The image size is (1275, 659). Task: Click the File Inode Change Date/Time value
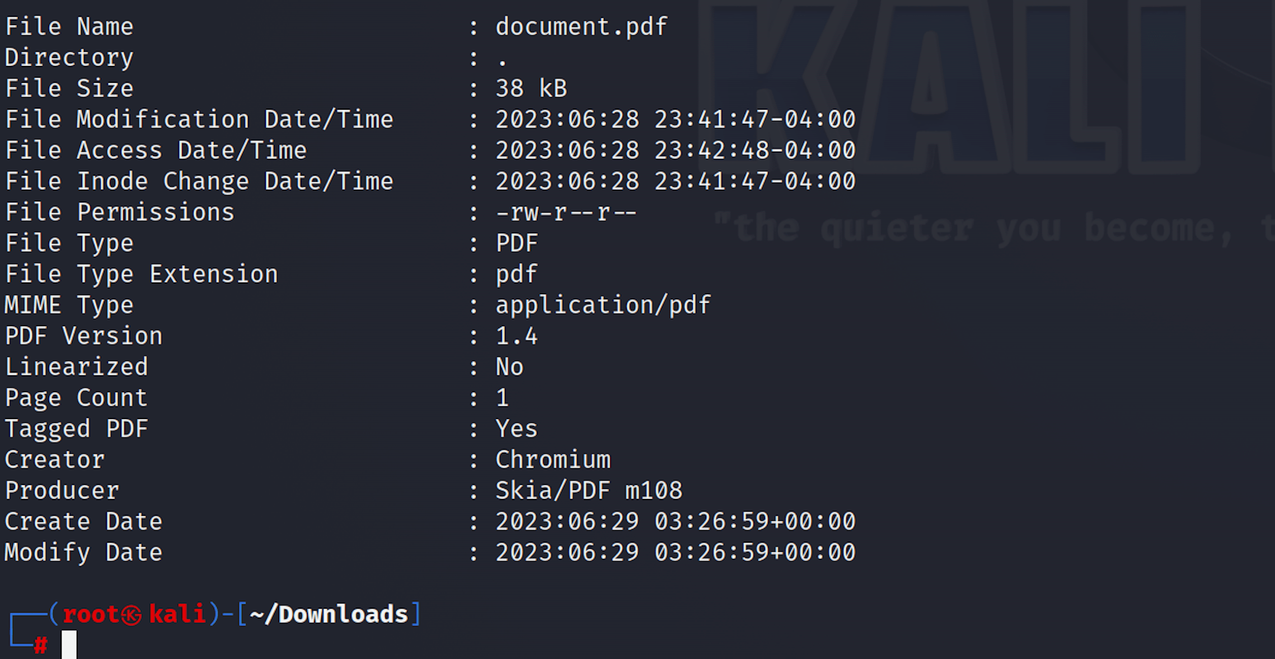point(675,181)
